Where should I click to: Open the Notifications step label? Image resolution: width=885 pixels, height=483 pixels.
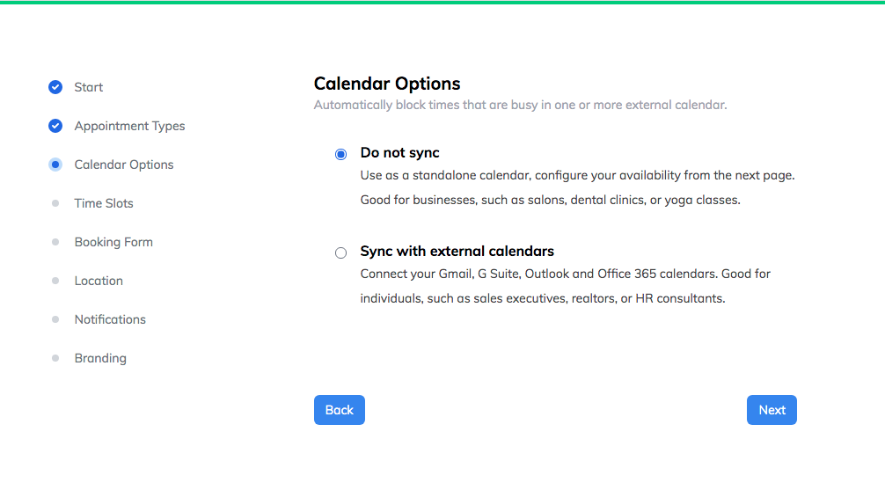110,319
